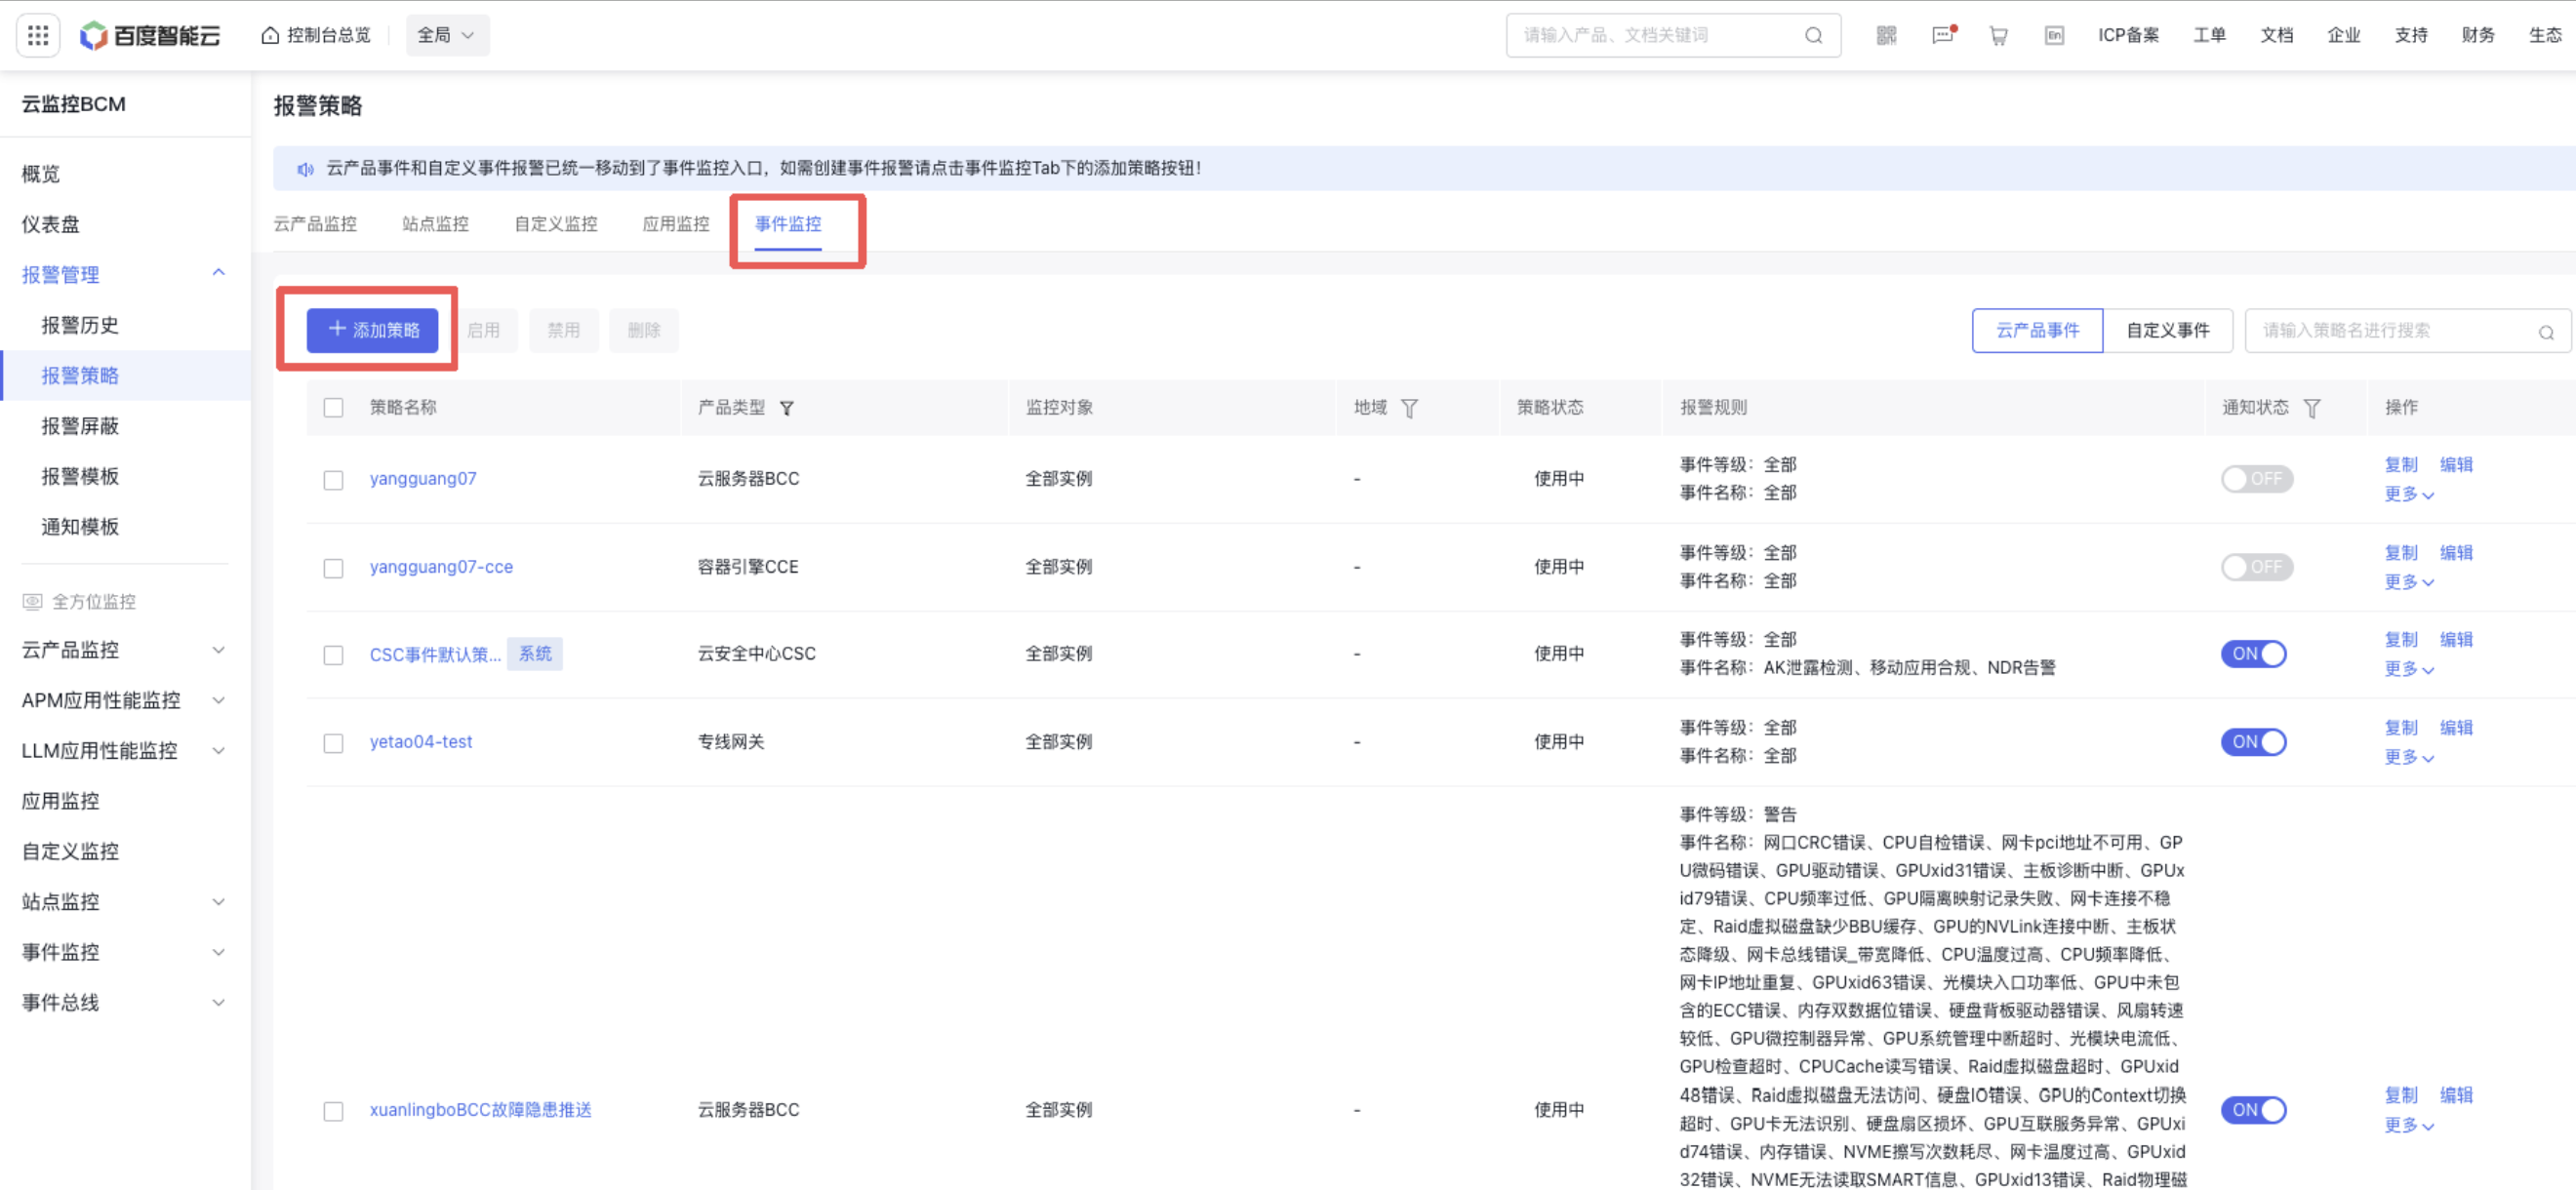The image size is (2576, 1190).
Task: Open the messages notification icon
Action: [1943, 35]
